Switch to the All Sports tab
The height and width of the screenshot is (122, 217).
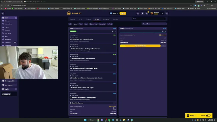pos(89,19)
